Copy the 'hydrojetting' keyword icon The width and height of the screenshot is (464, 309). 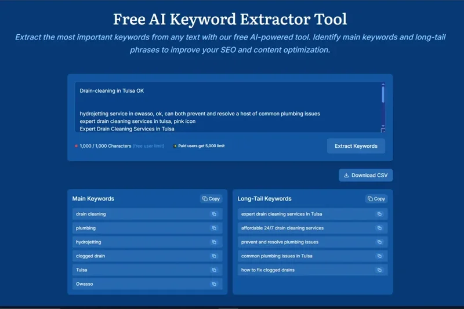214,242
